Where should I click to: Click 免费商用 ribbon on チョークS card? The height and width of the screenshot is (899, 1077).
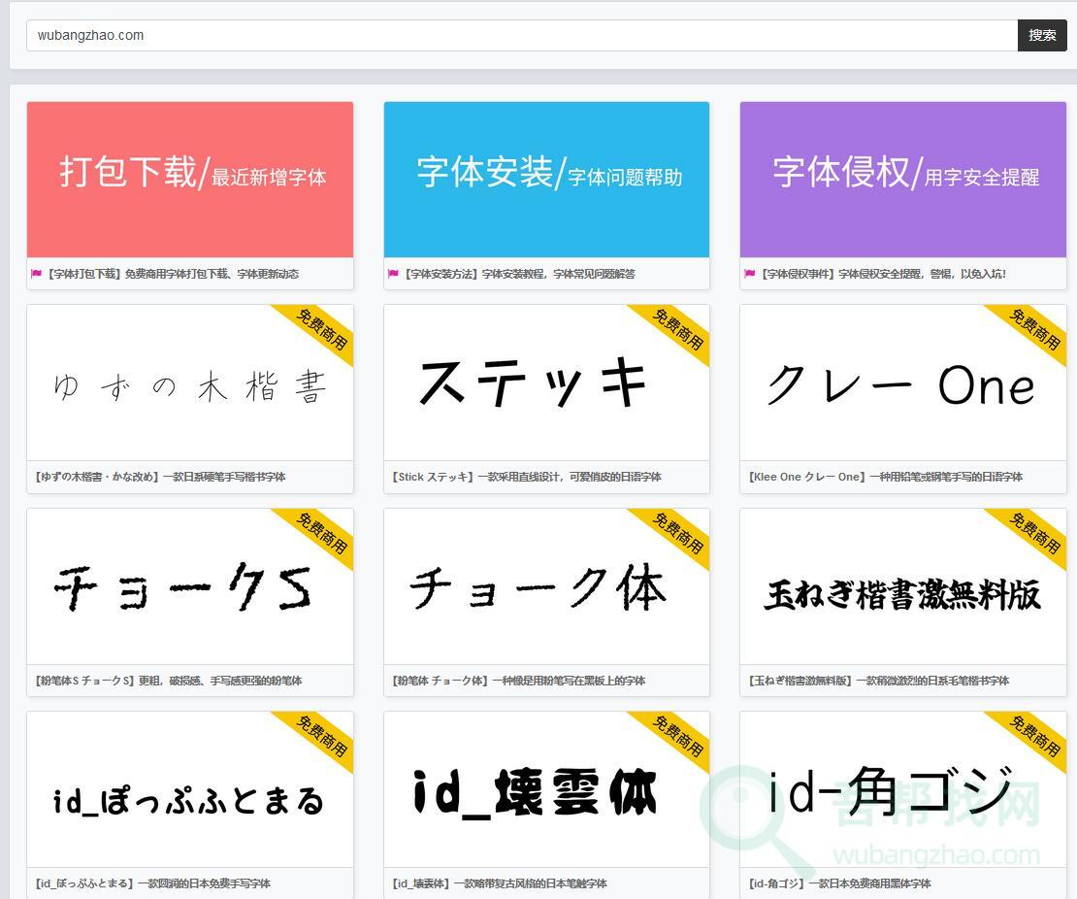tap(322, 533)
